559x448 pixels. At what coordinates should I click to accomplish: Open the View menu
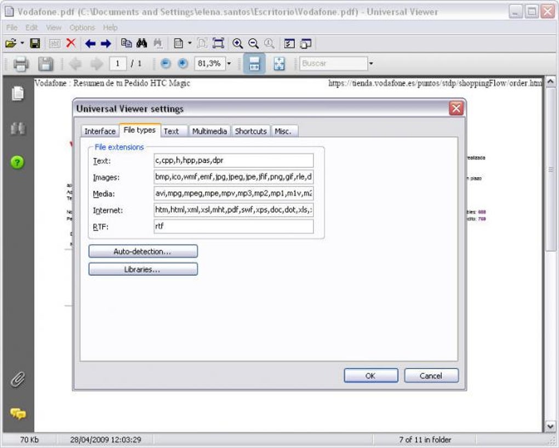click(54, 27)
